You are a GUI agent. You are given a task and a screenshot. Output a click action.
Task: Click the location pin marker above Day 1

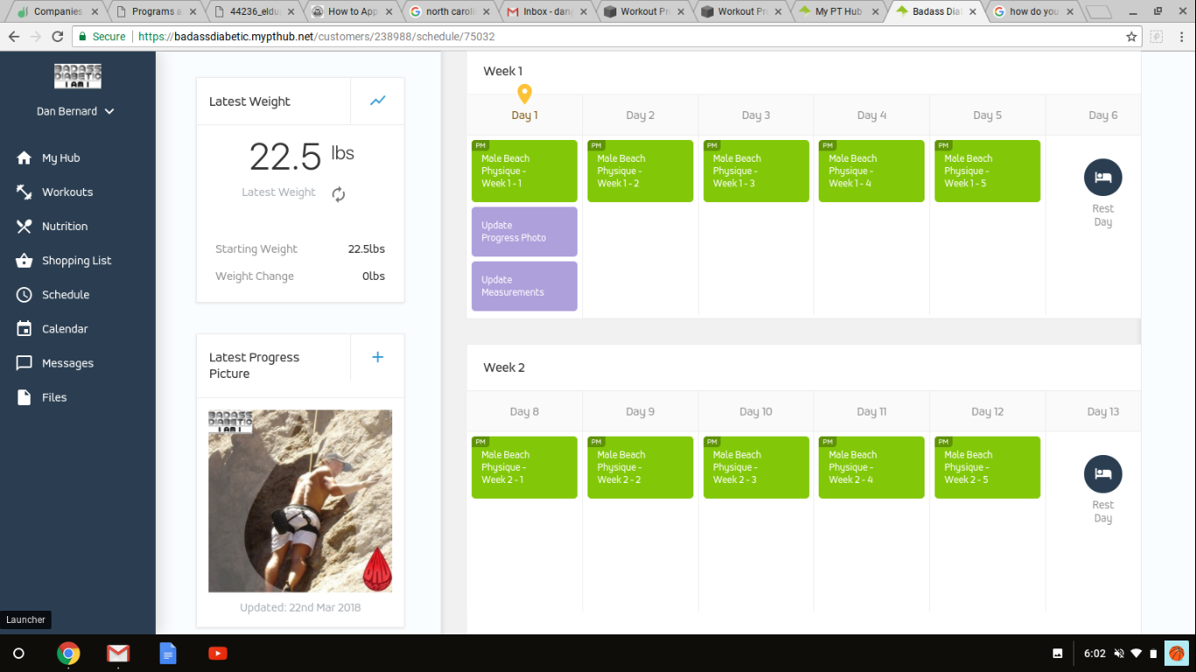click(x=524, y=93)
